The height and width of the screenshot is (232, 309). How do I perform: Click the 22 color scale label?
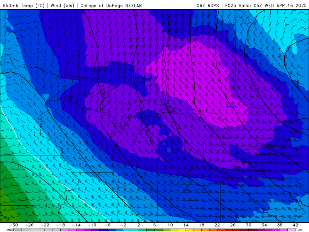217,225
